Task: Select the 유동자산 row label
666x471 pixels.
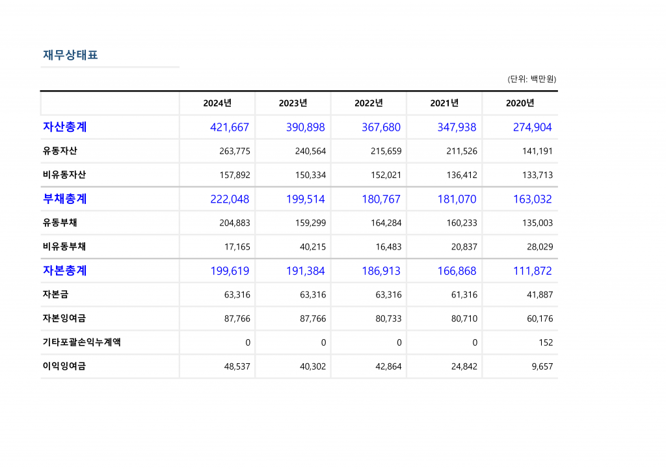Action: pos(60,151)
